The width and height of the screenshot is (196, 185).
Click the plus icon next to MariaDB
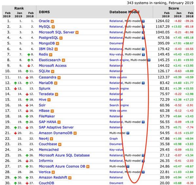pyautogui.click(x=56, y=83)
